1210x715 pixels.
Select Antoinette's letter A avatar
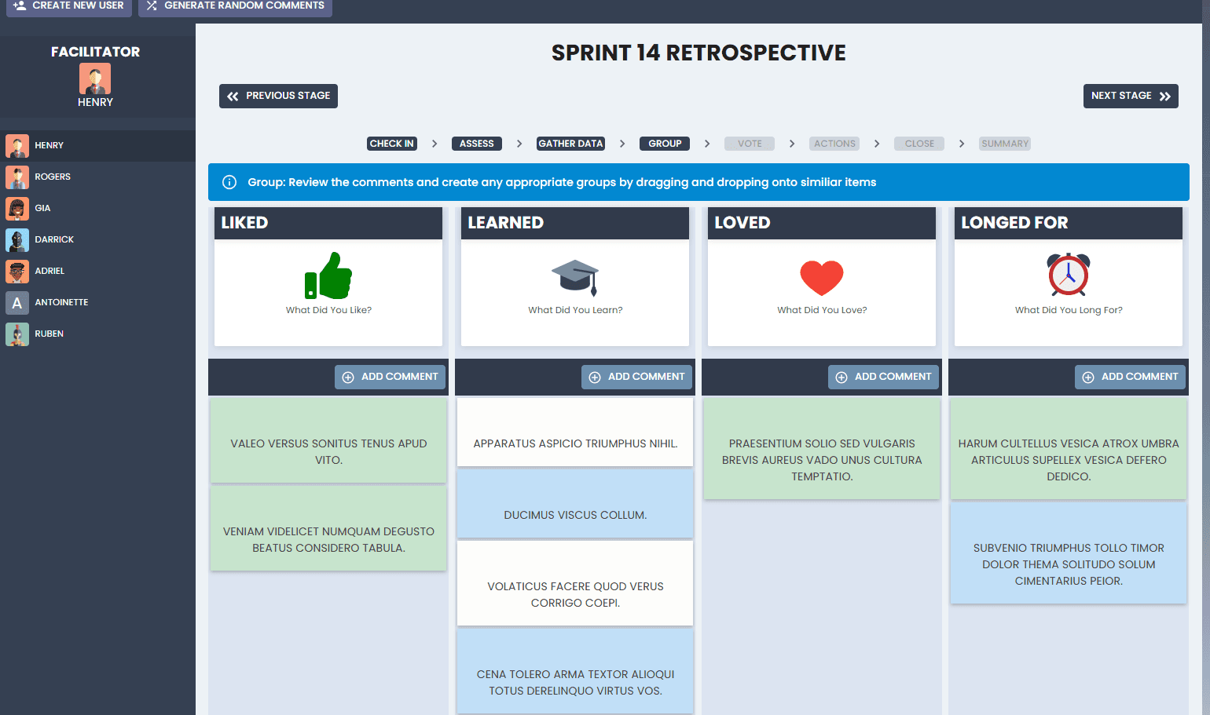[x=17, y=303]
